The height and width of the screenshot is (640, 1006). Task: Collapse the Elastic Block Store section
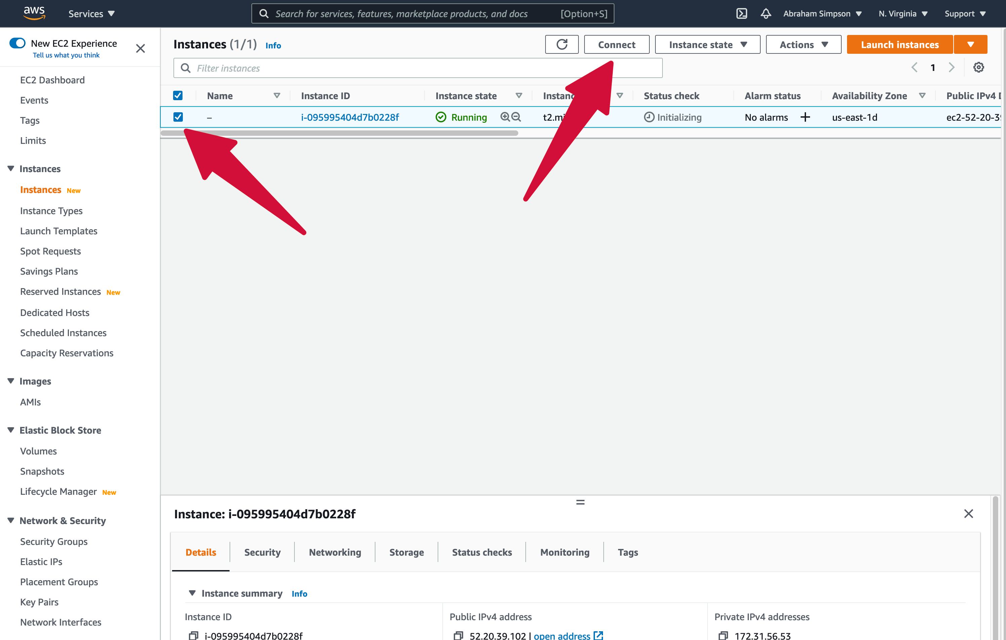coord(11,430)
